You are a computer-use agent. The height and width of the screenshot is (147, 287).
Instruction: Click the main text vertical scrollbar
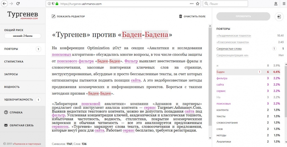210,77
